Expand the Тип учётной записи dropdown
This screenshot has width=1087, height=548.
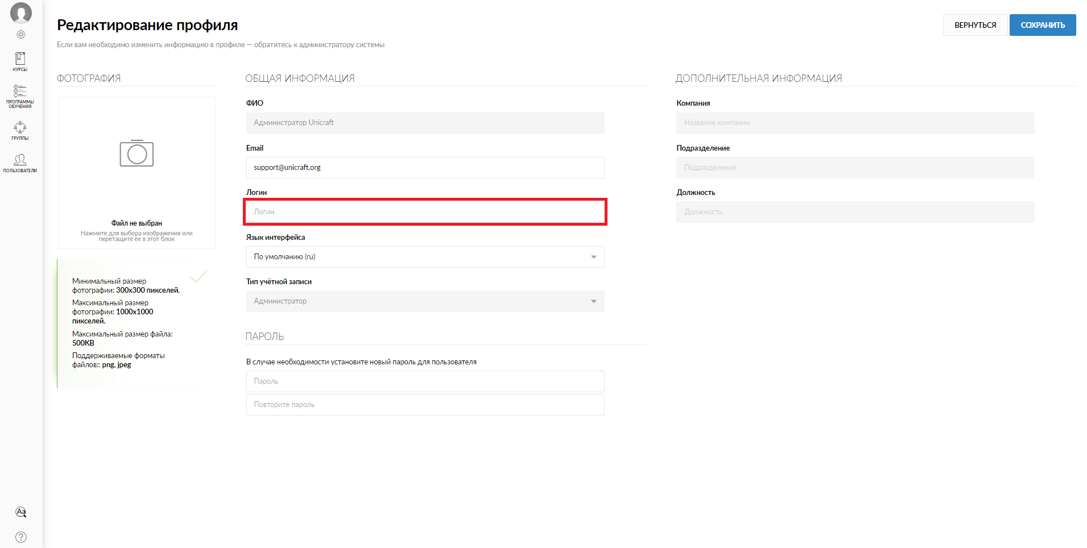coord(425,301)
